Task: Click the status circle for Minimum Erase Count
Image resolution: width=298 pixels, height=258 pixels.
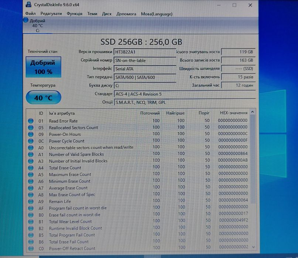Action: click(x=31, y=181)
